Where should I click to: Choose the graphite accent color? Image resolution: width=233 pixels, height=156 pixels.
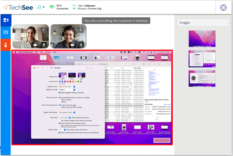81,82
